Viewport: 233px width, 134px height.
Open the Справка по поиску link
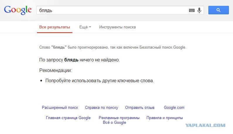(x=101, y=107)
